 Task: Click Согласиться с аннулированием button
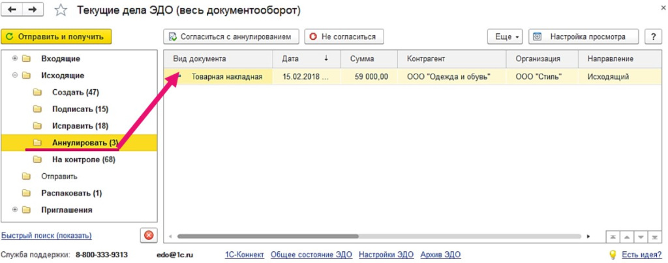[232, 36]
